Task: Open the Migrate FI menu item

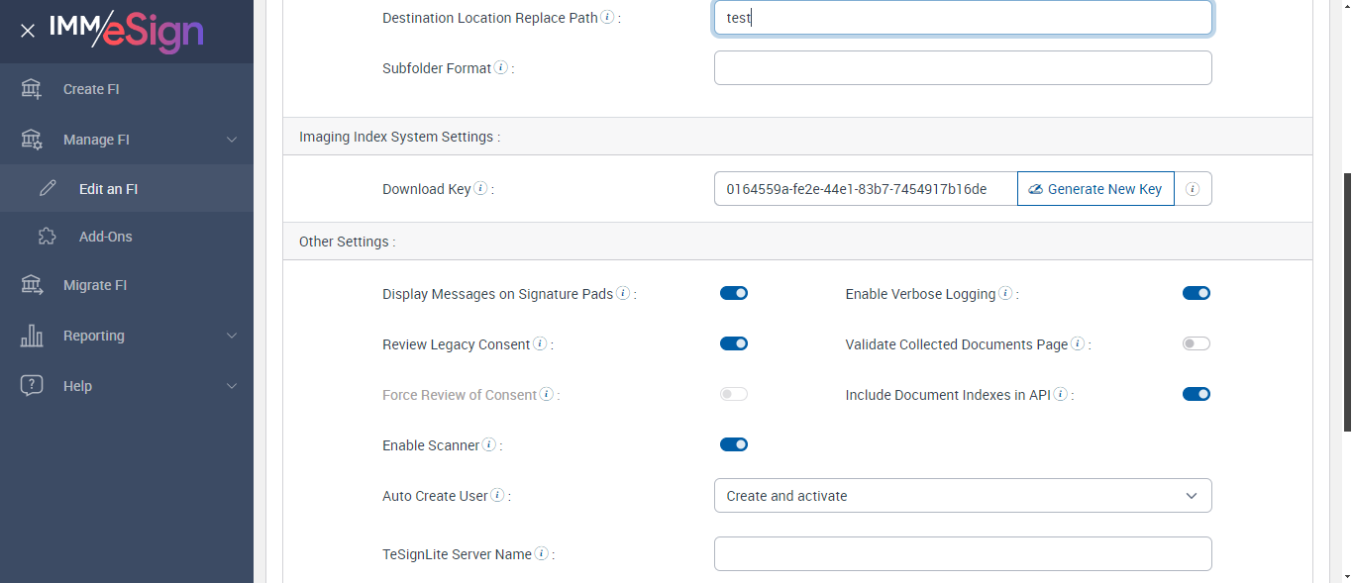Action: [95, 285]
